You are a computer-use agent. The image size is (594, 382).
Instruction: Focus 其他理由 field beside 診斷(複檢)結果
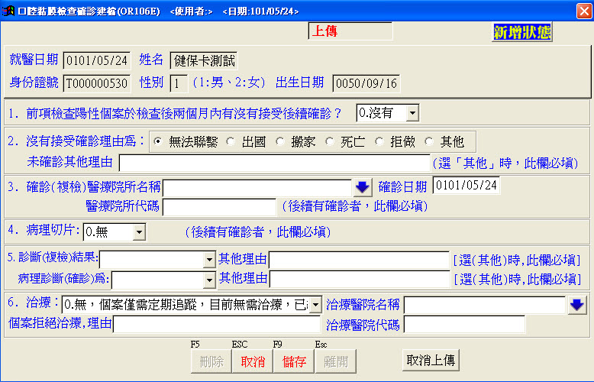[x=359, y=261]
